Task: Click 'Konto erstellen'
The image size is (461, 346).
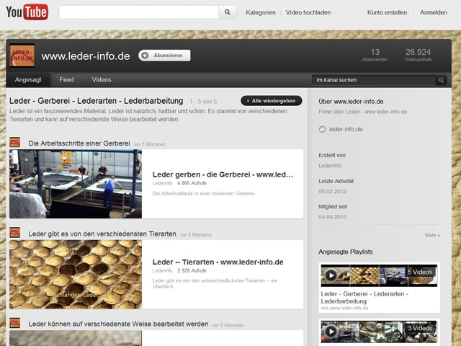Action: (387, 12)
